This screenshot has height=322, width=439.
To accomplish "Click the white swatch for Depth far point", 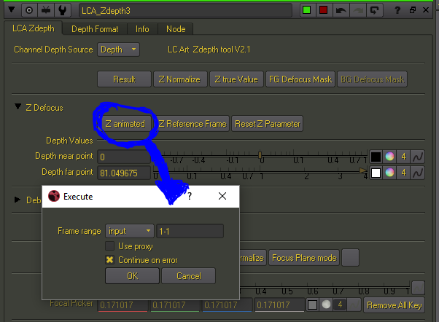I will tap(376, 173).
